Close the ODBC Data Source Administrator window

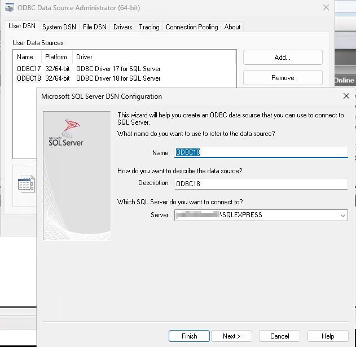tap(326, 7)
